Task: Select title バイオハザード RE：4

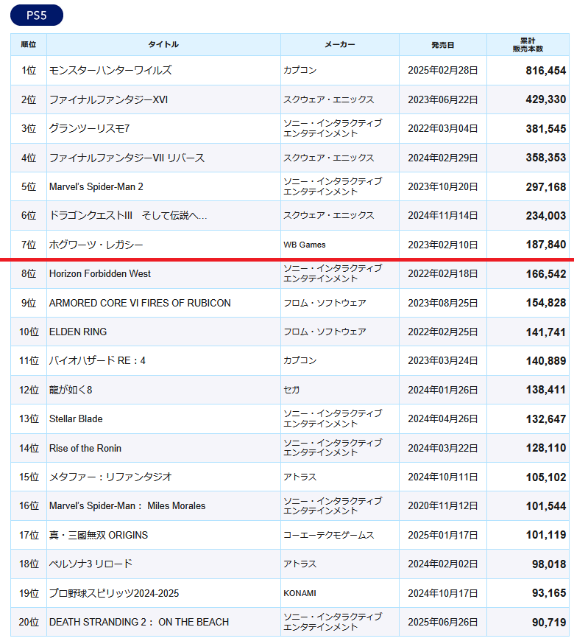Action: pos(97,360)
